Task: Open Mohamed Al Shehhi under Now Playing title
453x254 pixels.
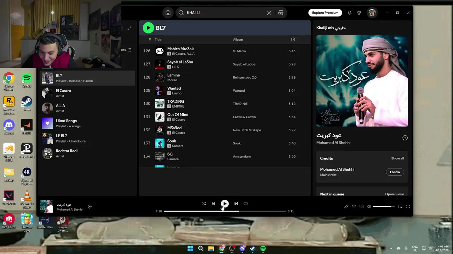Action: [x=333, y=143]
